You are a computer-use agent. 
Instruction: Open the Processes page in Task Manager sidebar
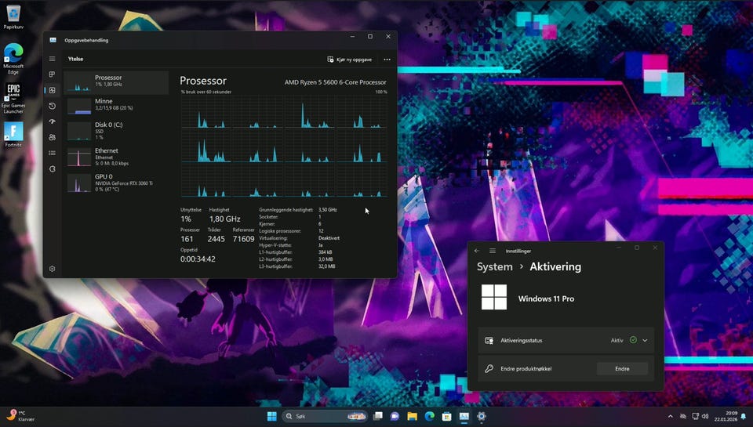click(52, 74)
